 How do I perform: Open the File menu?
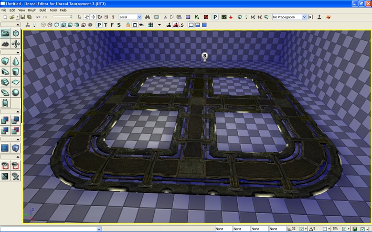point(4,10)
